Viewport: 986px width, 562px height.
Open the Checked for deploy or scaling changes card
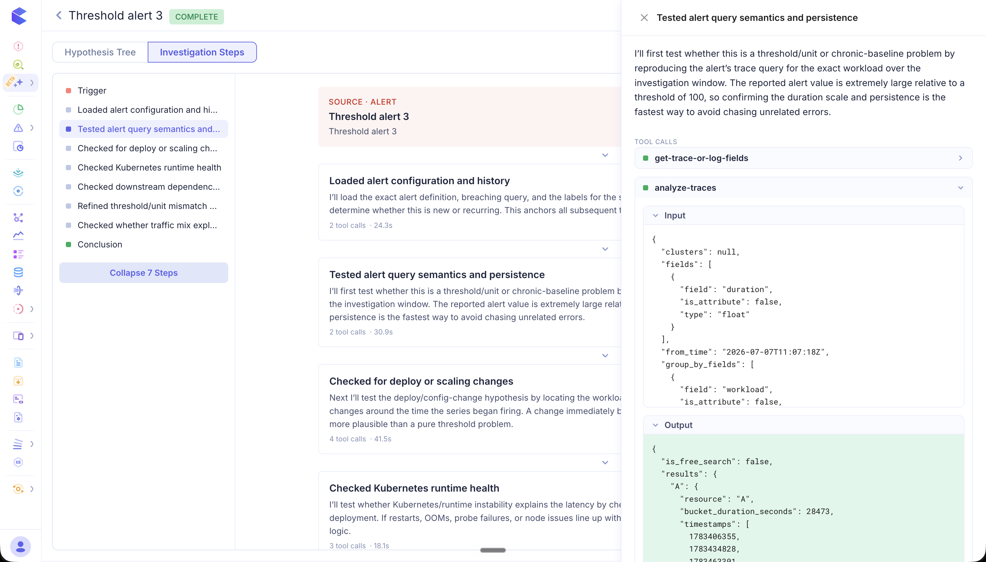tap(470, 409)
